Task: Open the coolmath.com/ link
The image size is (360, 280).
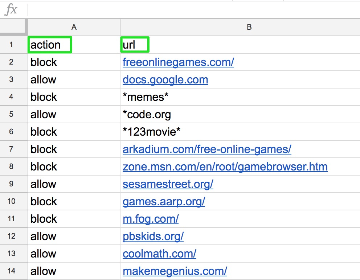Action: point(159,254)
